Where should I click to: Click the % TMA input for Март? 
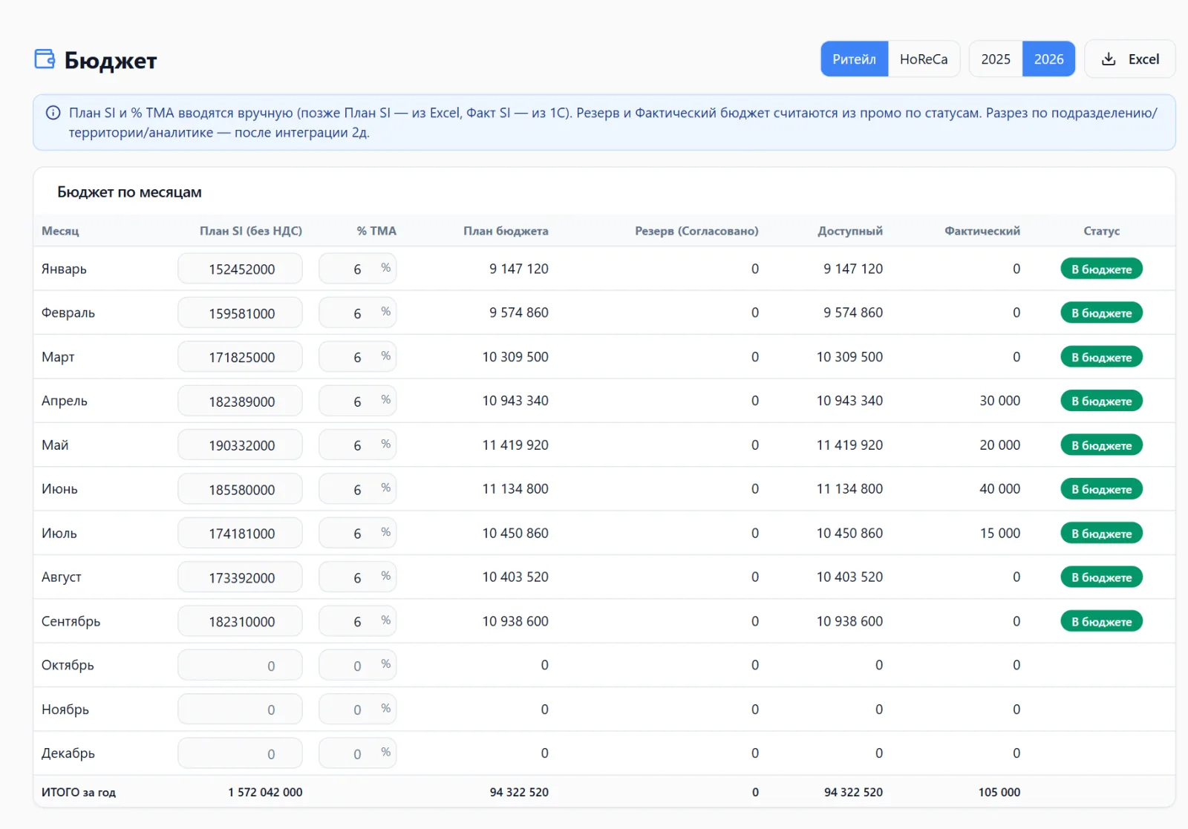[357, 357]
